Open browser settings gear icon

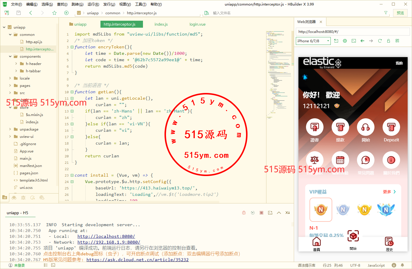(x=345, y=41)
